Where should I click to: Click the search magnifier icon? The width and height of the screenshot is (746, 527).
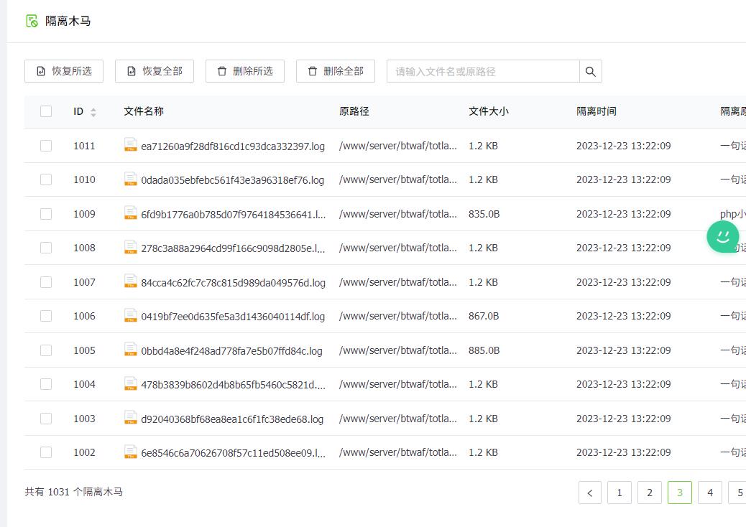591,71
